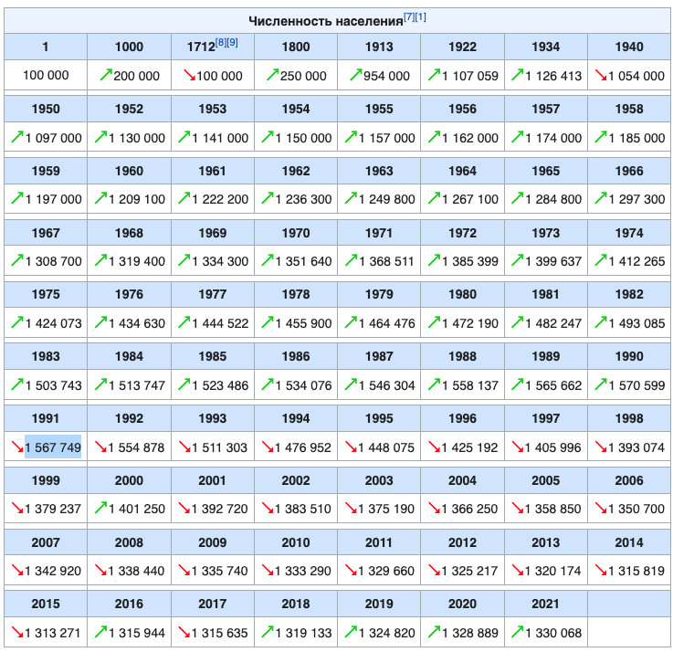Click the red down arrow in the 1712 column
This screenshot has height=652, width=673.
(x=189, y=76)
